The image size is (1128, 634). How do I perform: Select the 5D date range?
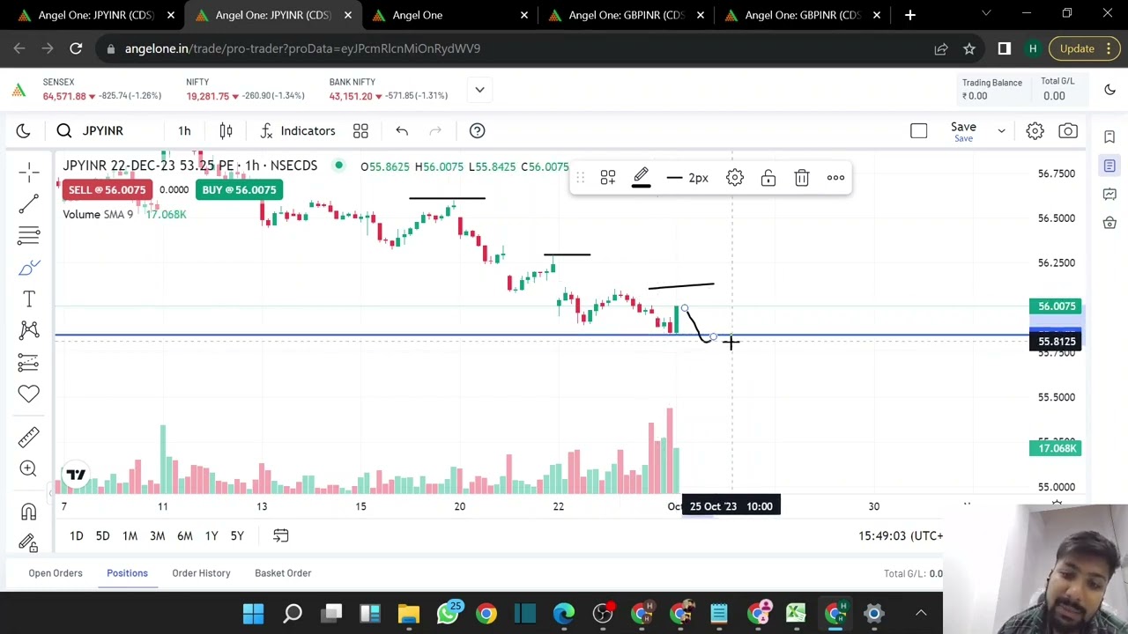pyautogui.click(x=102, y=535)
